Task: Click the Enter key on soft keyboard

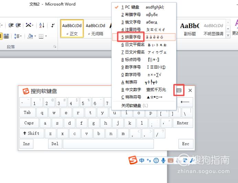Action: pyautogui.click(x=183, y=123)
